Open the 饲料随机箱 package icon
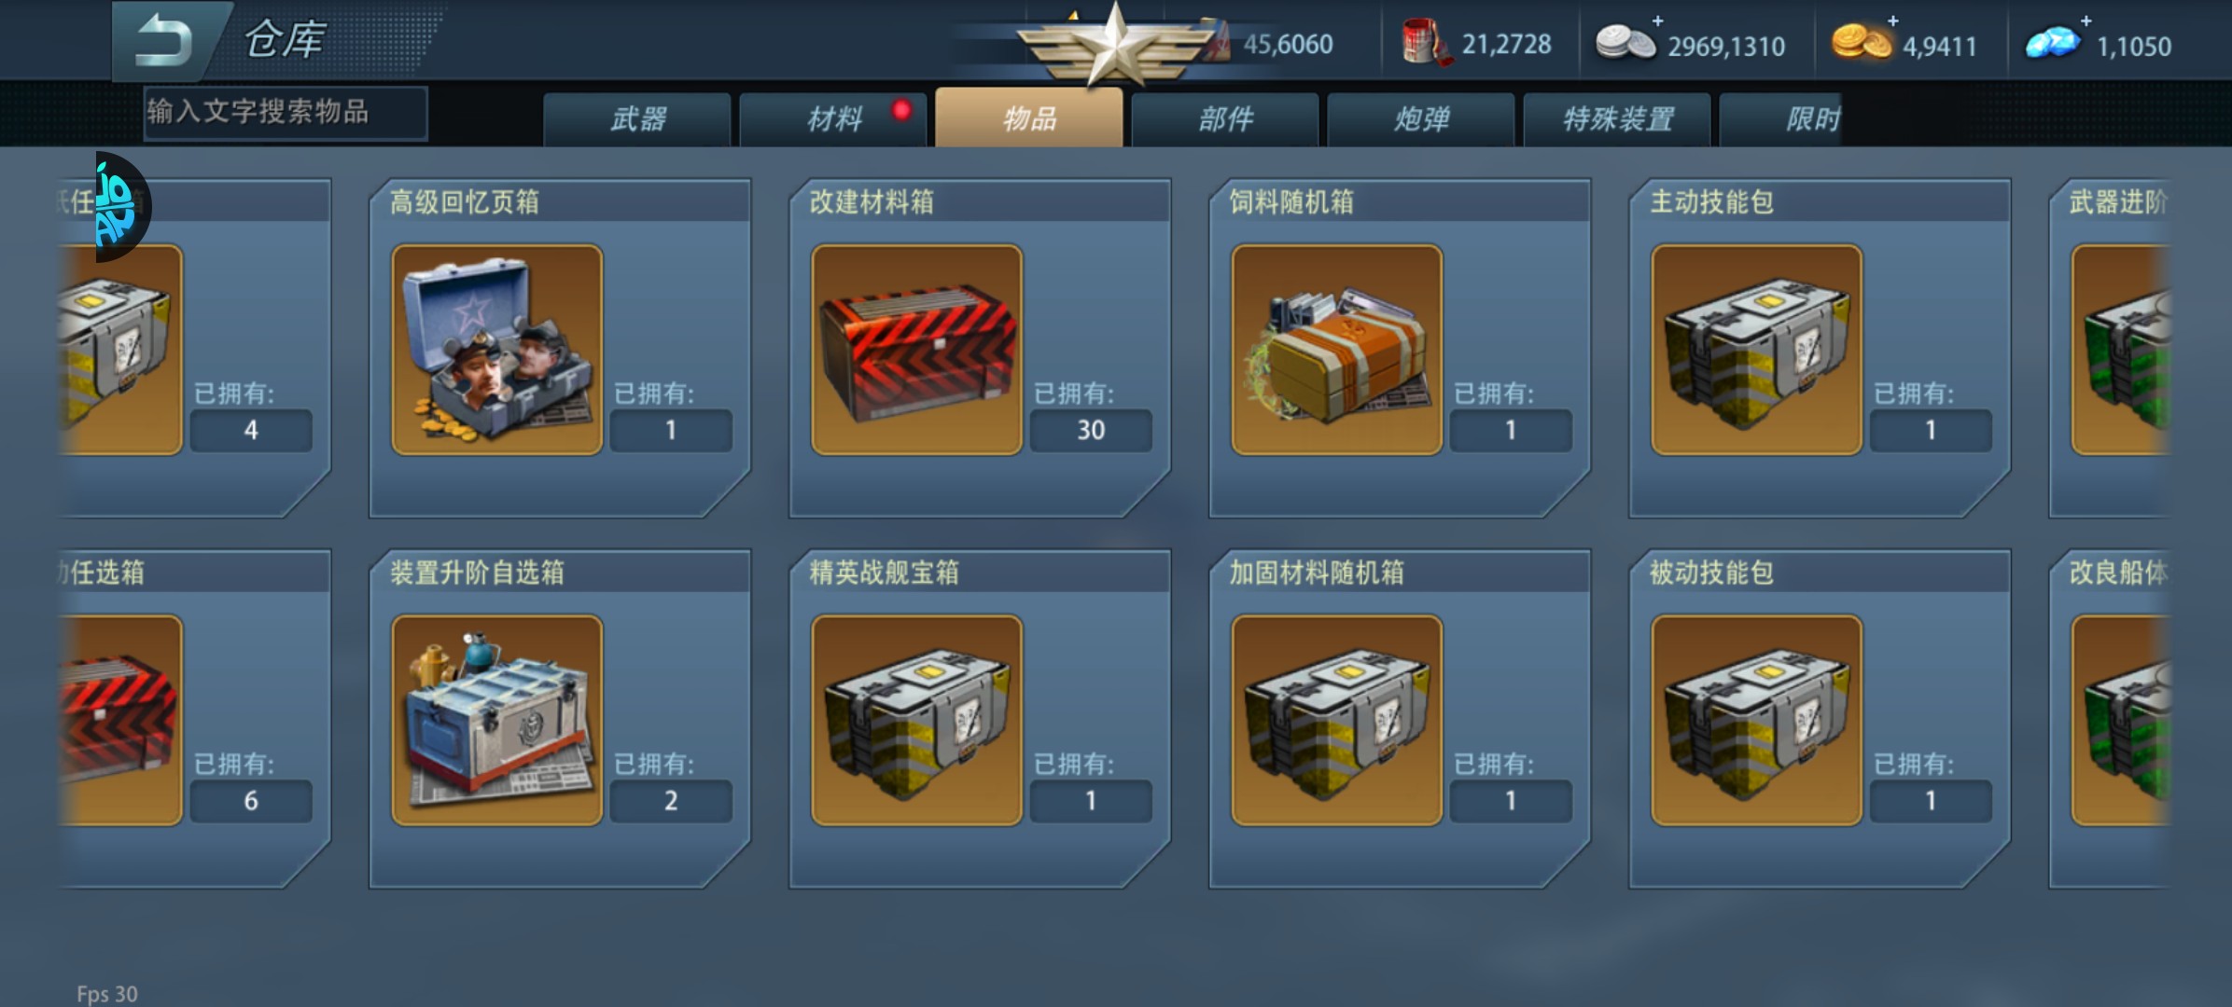The height and width of the screenshot is (1007, 2232). click(1336, 350)
